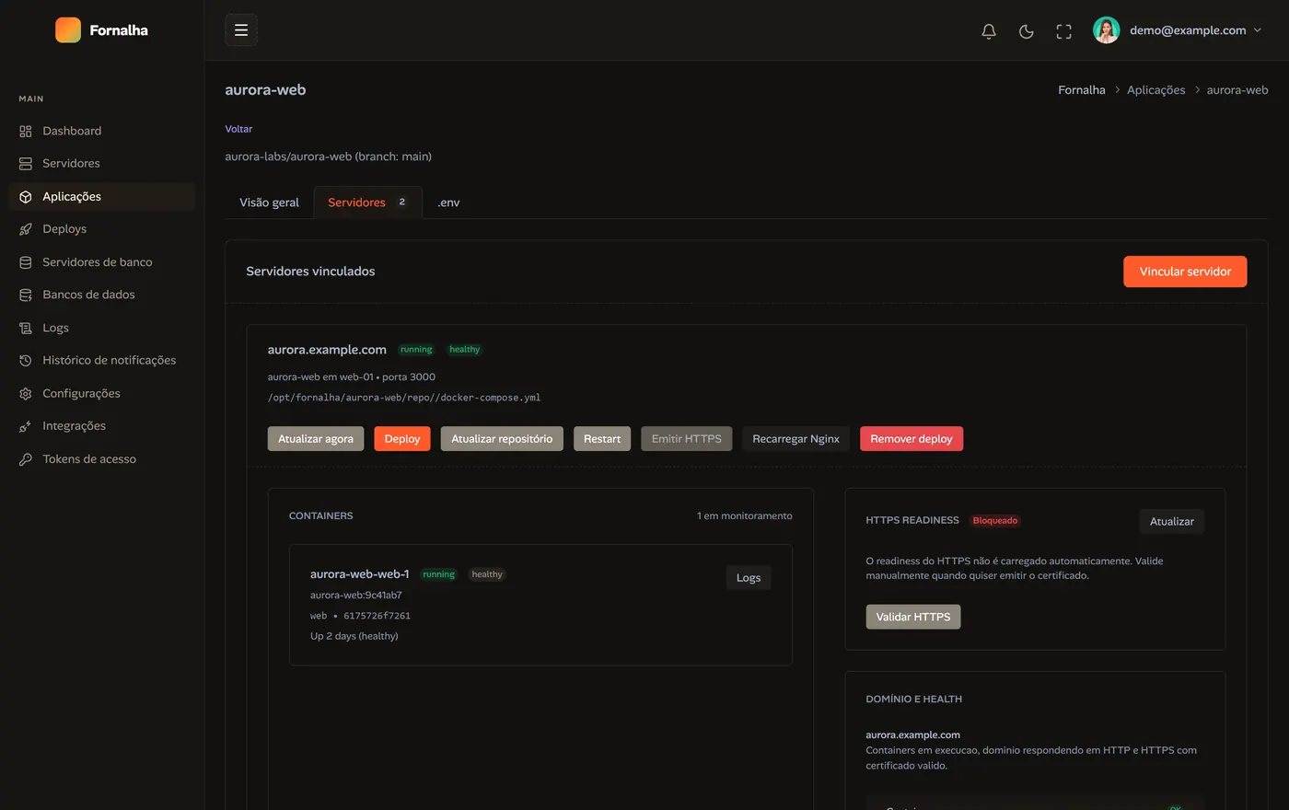Open Logs for aurora-web-web-1 container
Screen dimensions: 1289x810
click(749, 578)
